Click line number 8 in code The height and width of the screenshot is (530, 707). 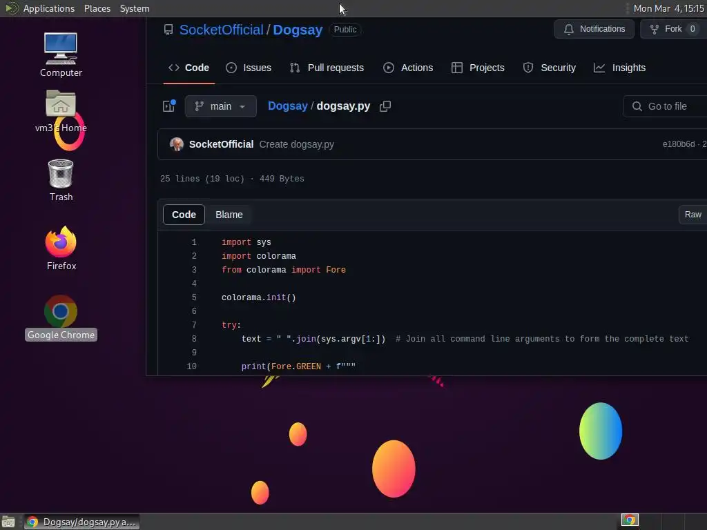coord(194,339)
